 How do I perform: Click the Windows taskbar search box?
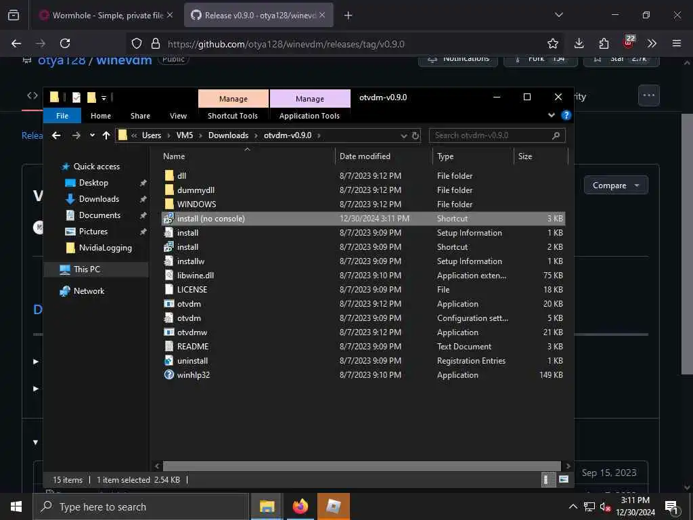[x=141, y=506]
